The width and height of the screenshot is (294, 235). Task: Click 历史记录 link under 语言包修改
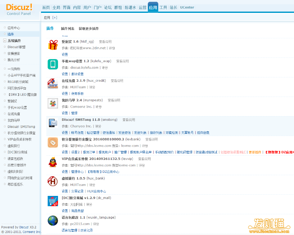[87, 230]
